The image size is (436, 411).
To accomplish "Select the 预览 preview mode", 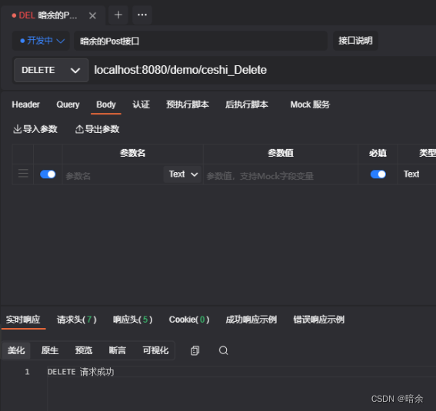I will pyautogui.click(x=84, y=350).
